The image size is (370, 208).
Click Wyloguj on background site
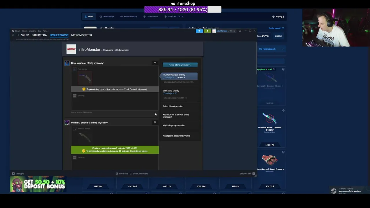click(x=278, y=16)
